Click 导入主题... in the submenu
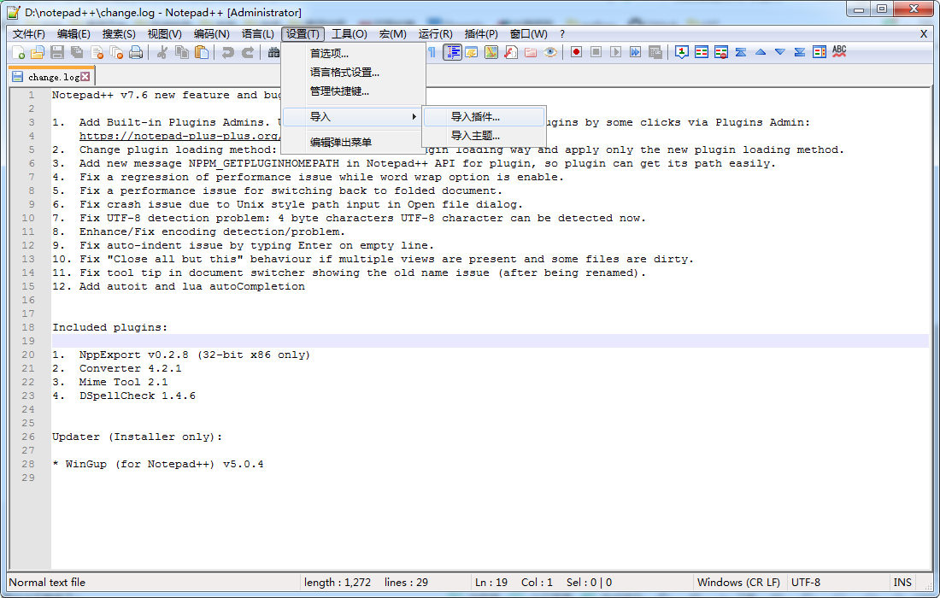This screenshot has height=598, width=940. pos(485,136)
